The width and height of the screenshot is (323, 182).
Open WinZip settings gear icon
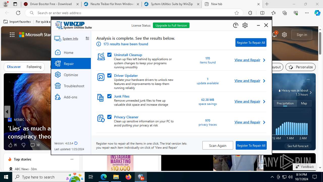[x=245, y=25]
